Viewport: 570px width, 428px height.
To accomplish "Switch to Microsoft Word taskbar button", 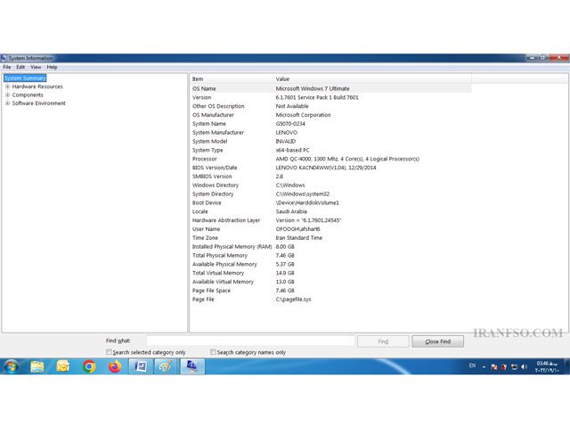I will click(x=141, y=366).
